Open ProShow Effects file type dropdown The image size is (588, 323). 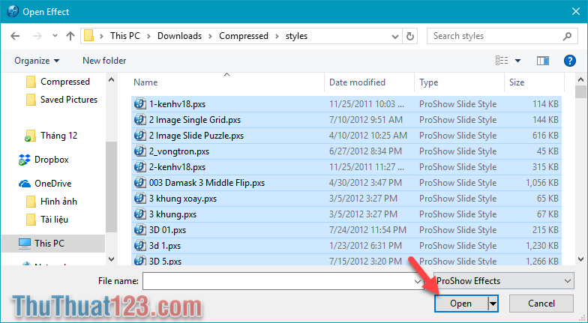coord(504,281)
